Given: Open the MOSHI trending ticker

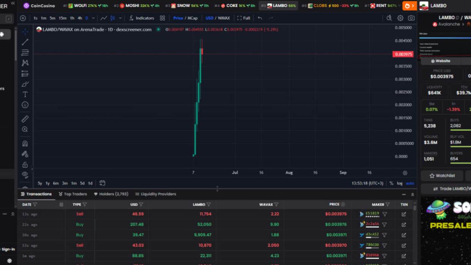Looking at the screenshot, I should click(136, 6).
